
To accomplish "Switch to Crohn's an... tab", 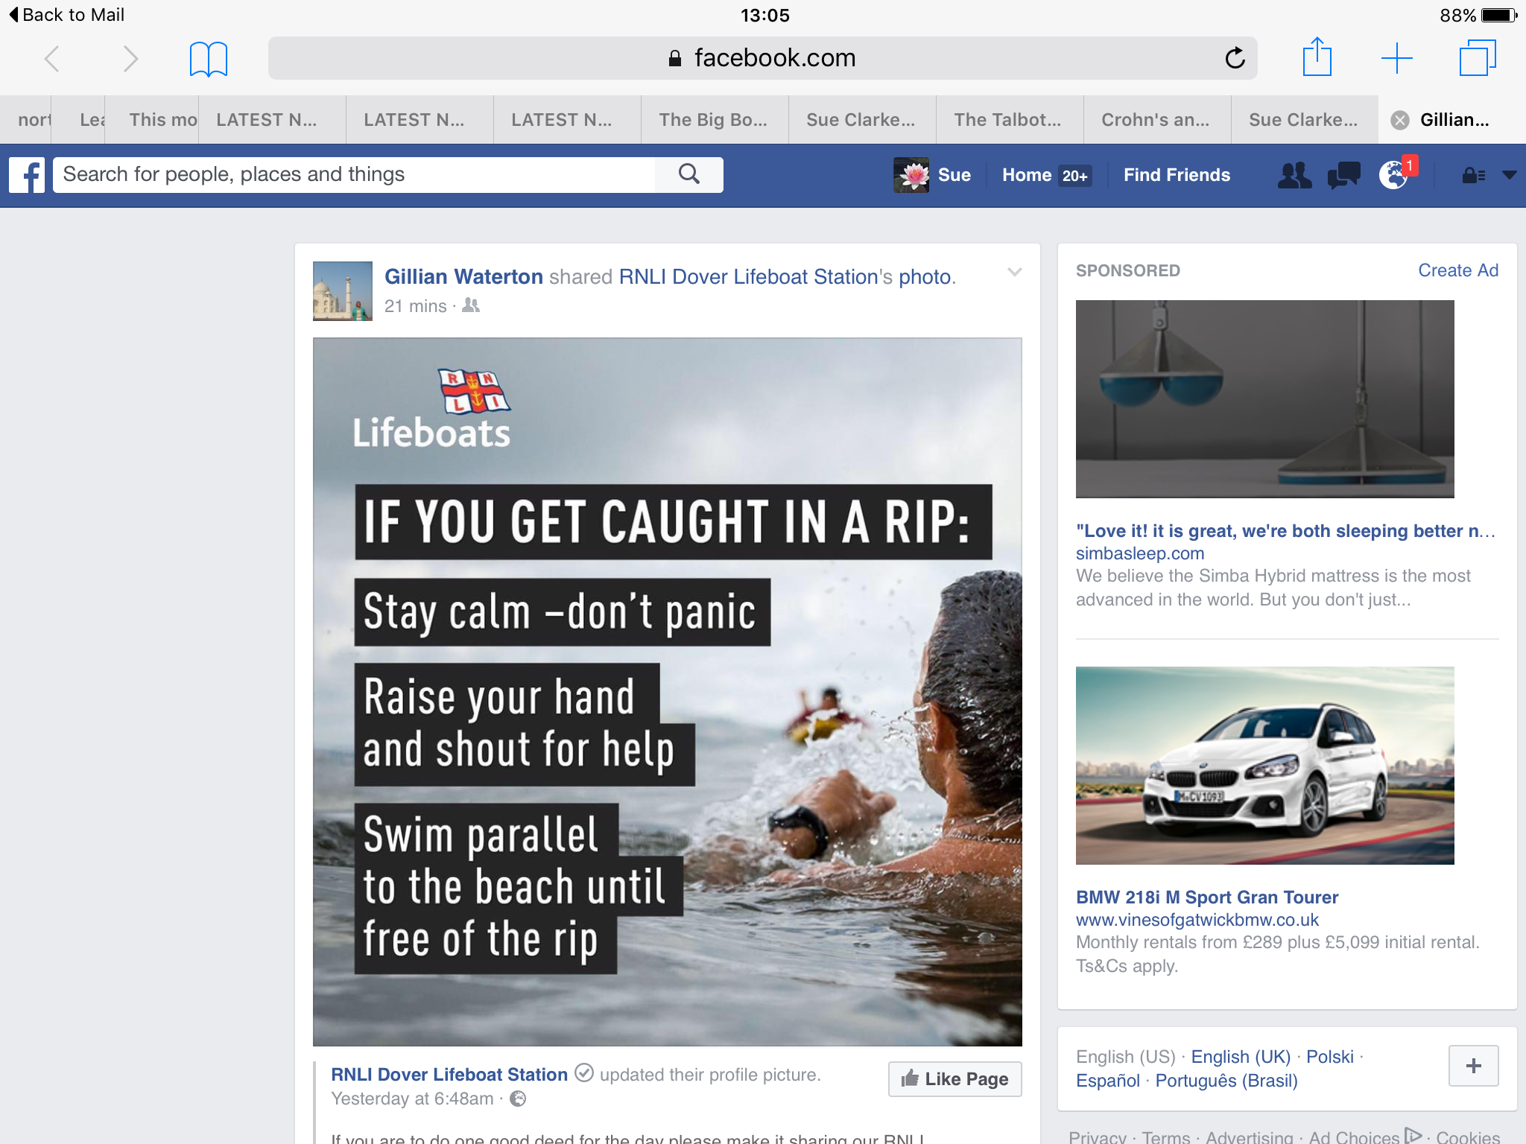I will [1156, 120].
